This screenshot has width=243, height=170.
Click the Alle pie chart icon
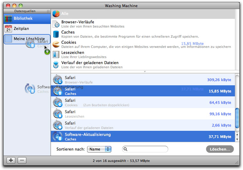56,14
